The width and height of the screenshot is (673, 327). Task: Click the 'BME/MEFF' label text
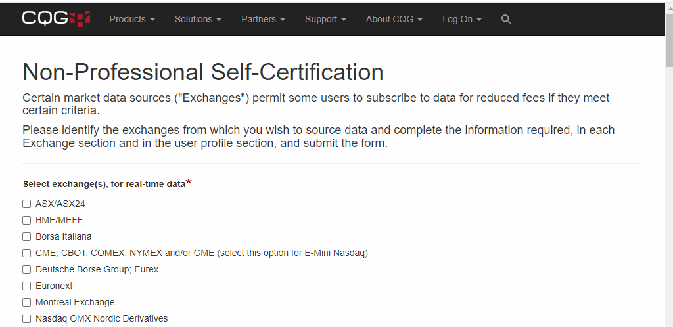coord(59,220)
